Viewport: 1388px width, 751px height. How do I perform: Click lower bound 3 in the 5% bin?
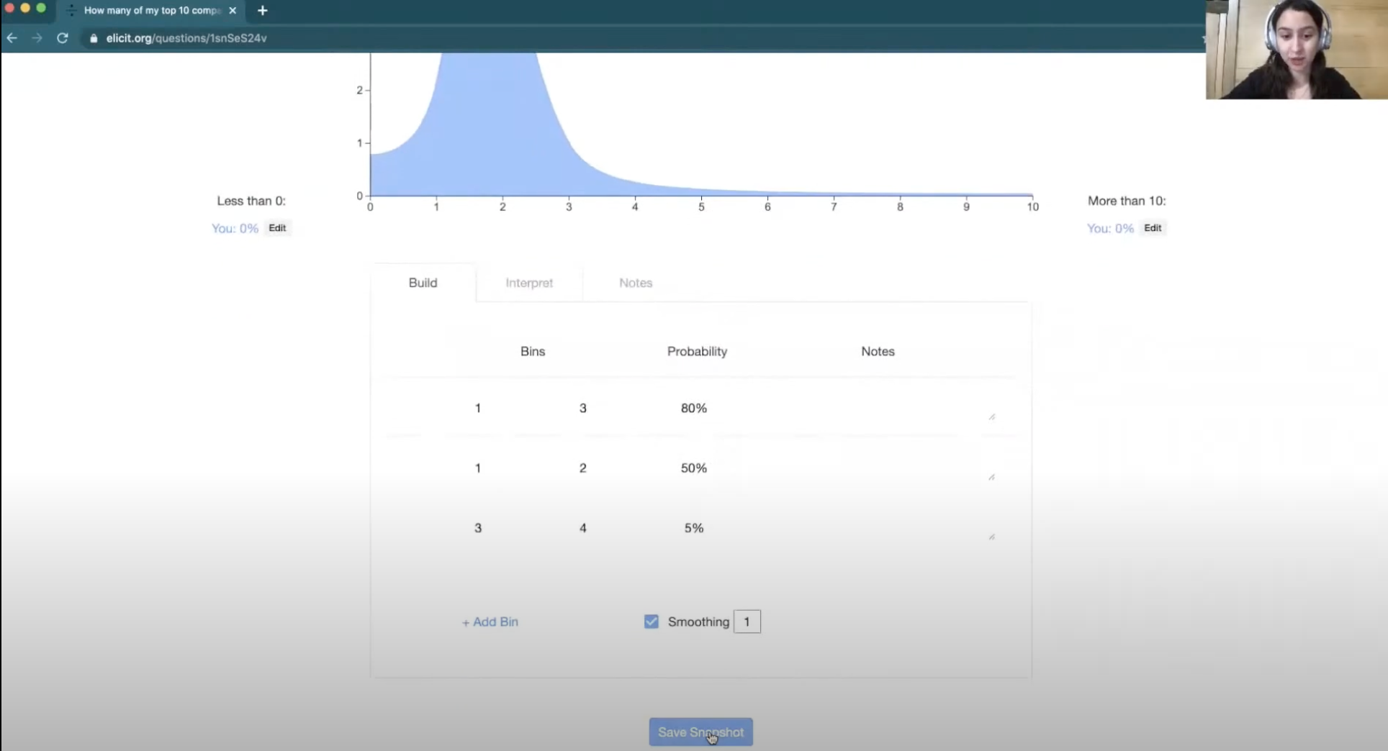click(x=478, y=528)
